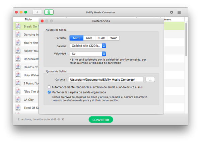Screen dimensions: 201x144
Task: Click MP3 file icon for Dancing in
Action: coord(18,34)
